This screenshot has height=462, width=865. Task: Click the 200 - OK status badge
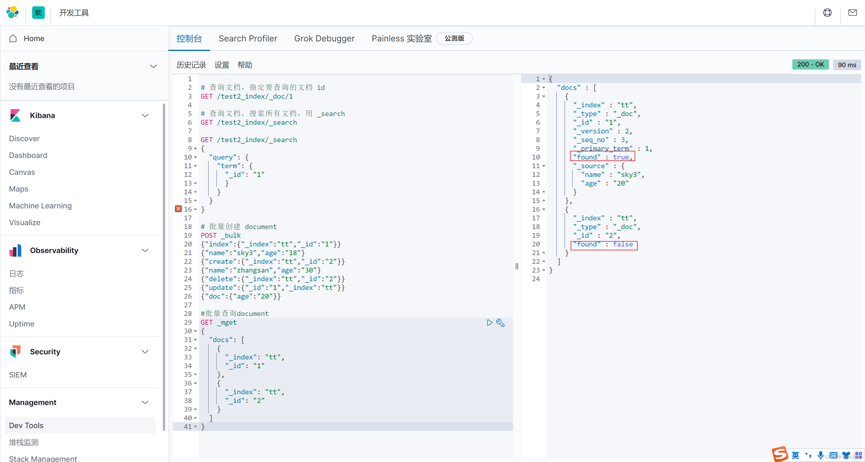tap(810, 64)
